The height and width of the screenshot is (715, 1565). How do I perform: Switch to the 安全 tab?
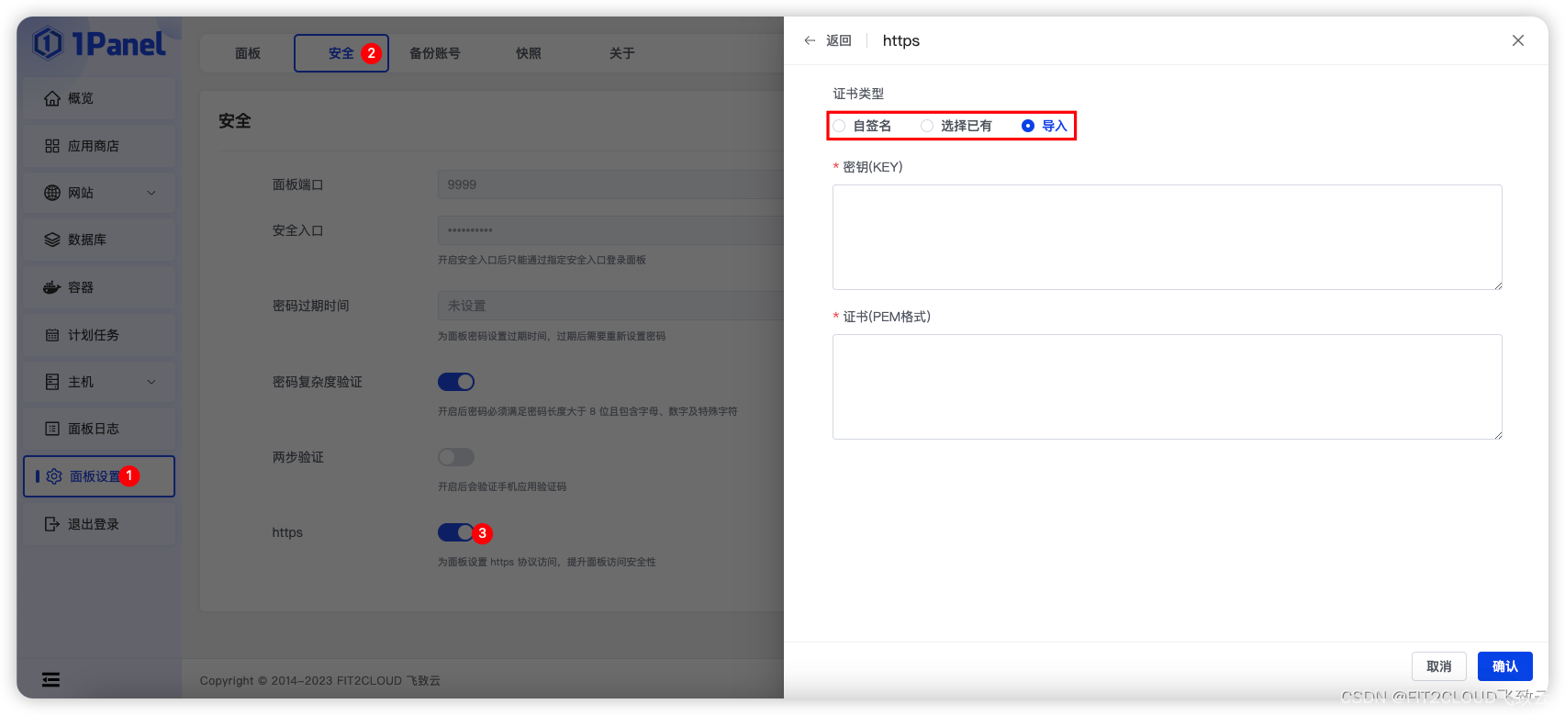pyautogui.click(x=341, y=53)
